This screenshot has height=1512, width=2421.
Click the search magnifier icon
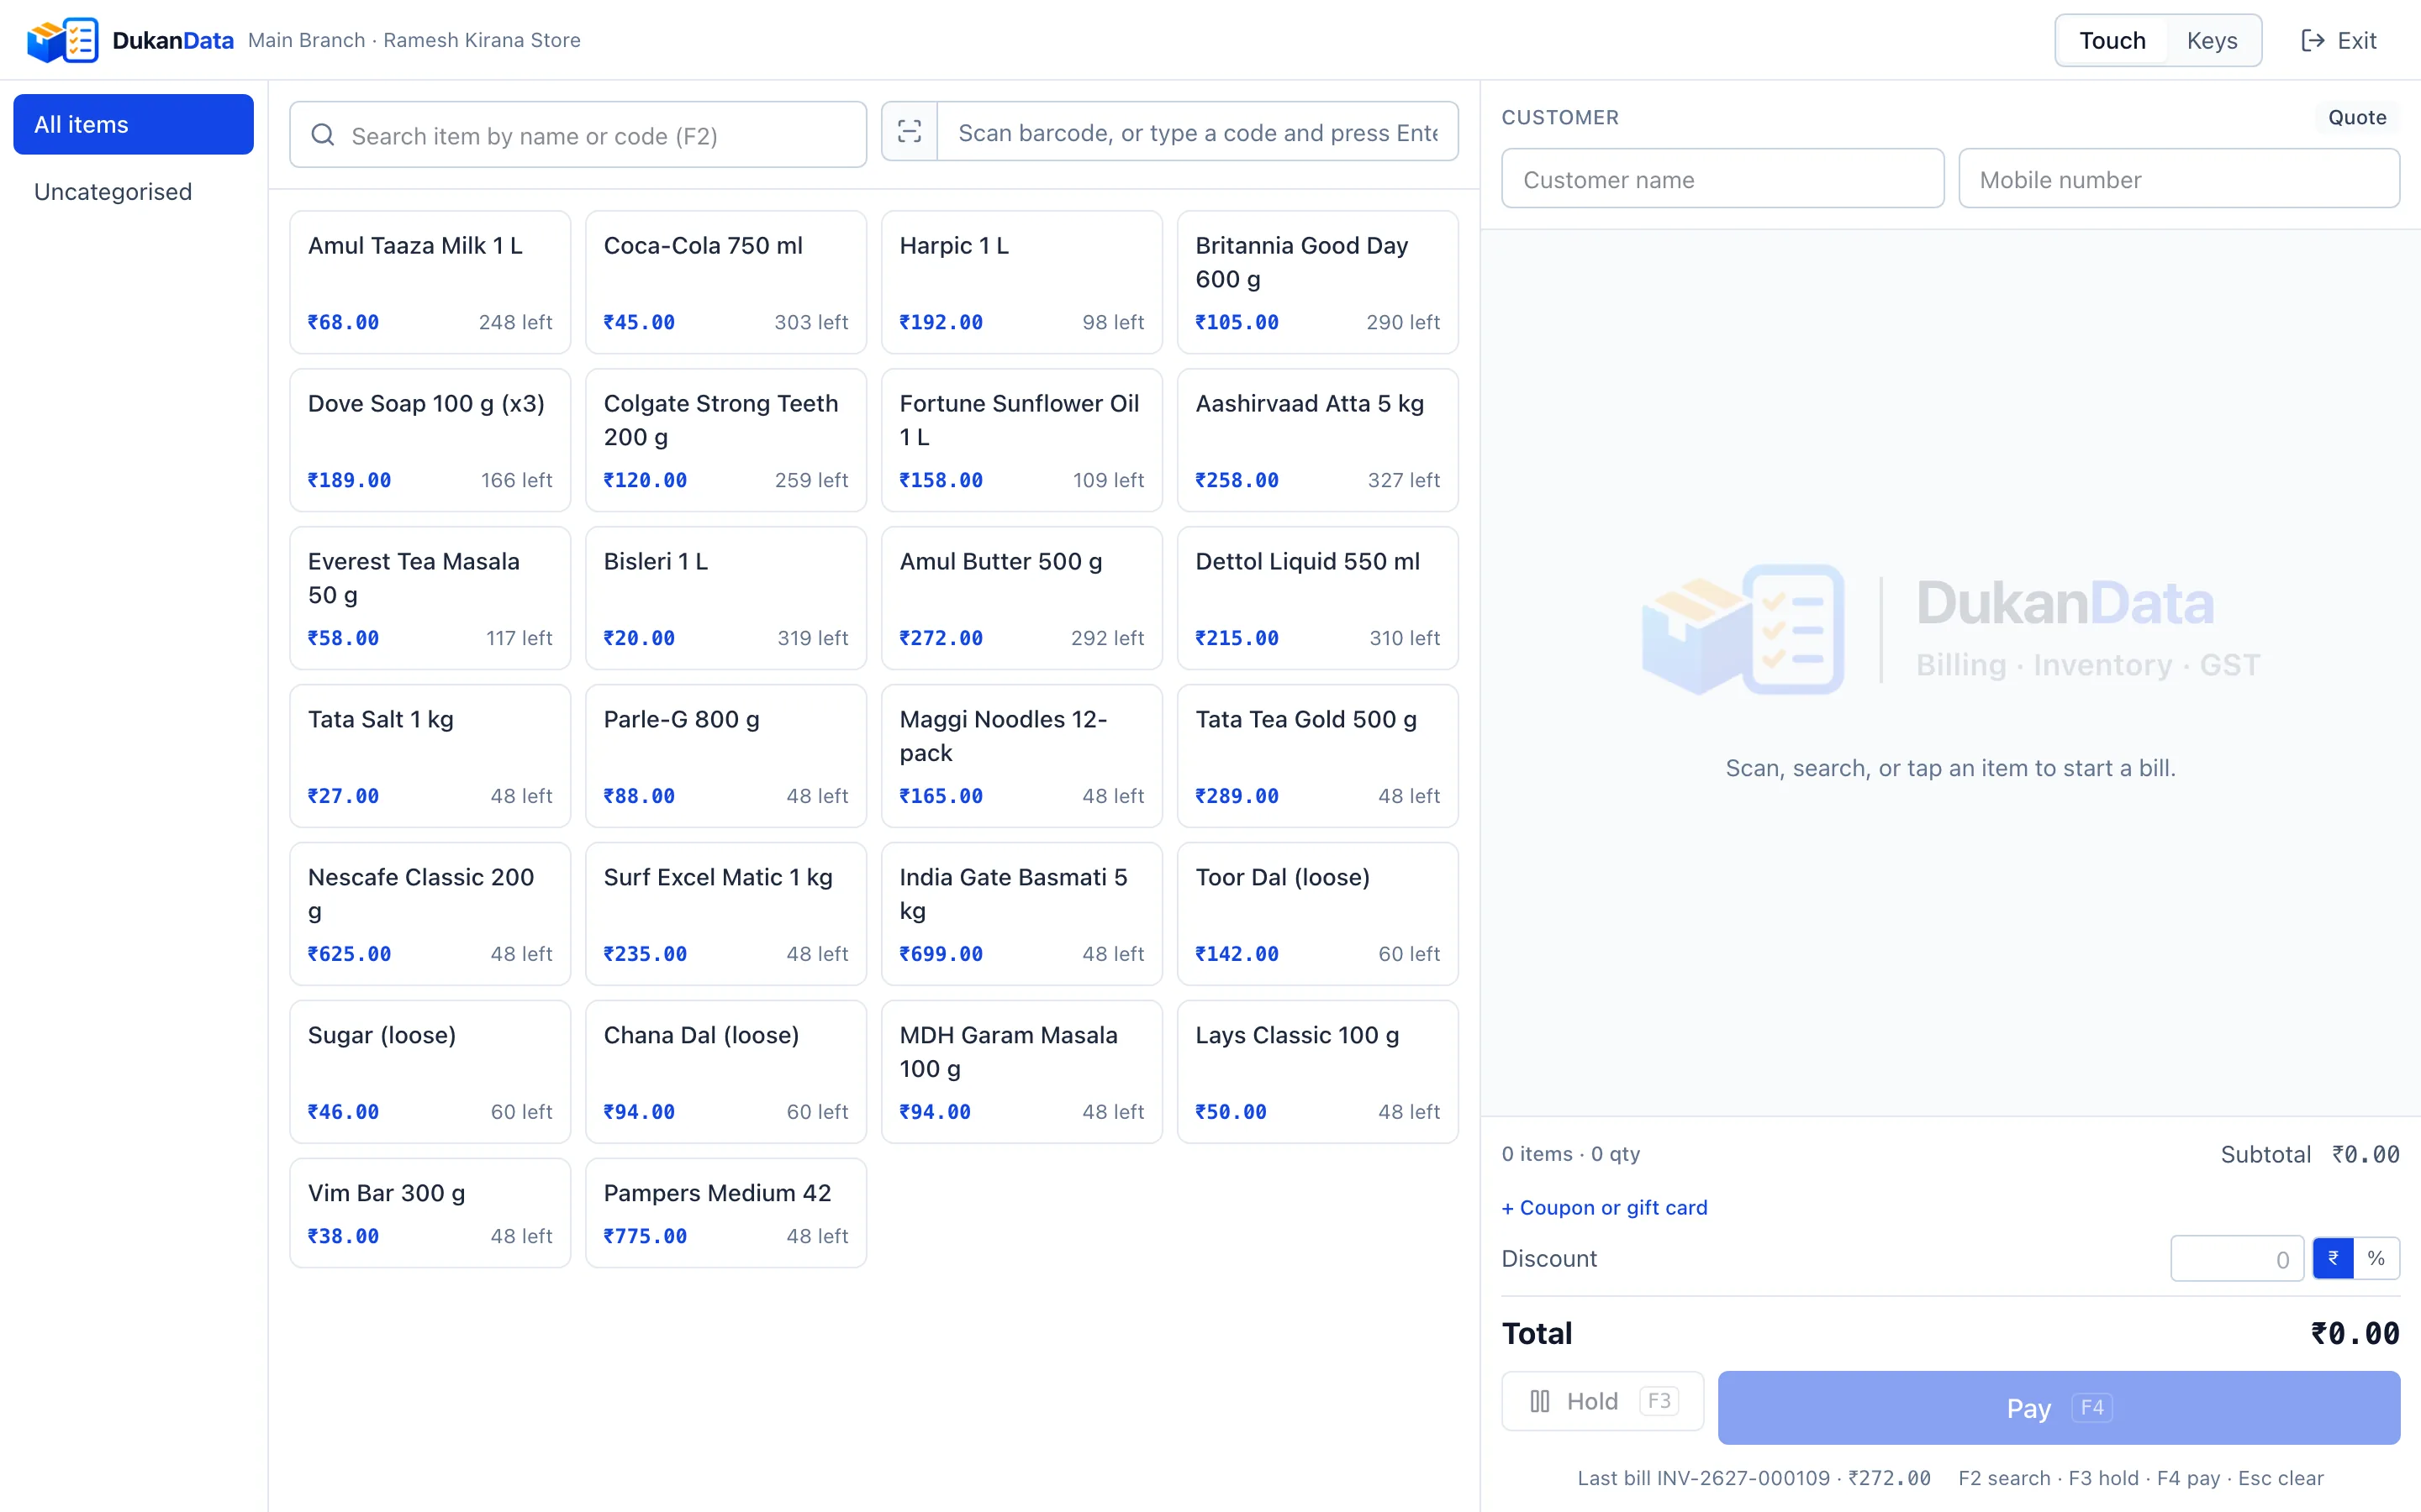(x=322, y=135)
